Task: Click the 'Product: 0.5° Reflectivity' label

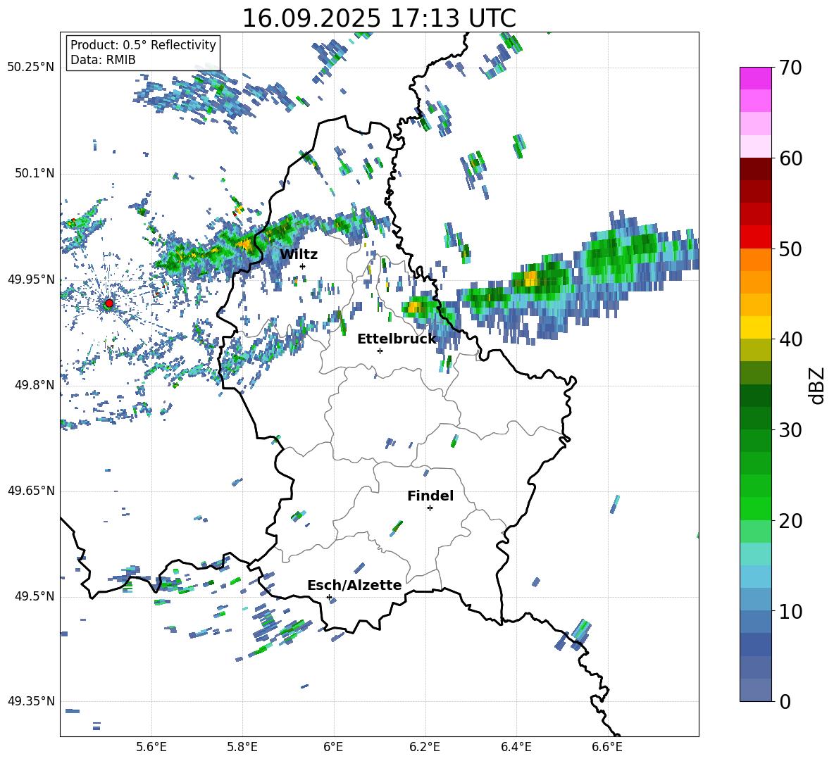Action: (143, 44)
